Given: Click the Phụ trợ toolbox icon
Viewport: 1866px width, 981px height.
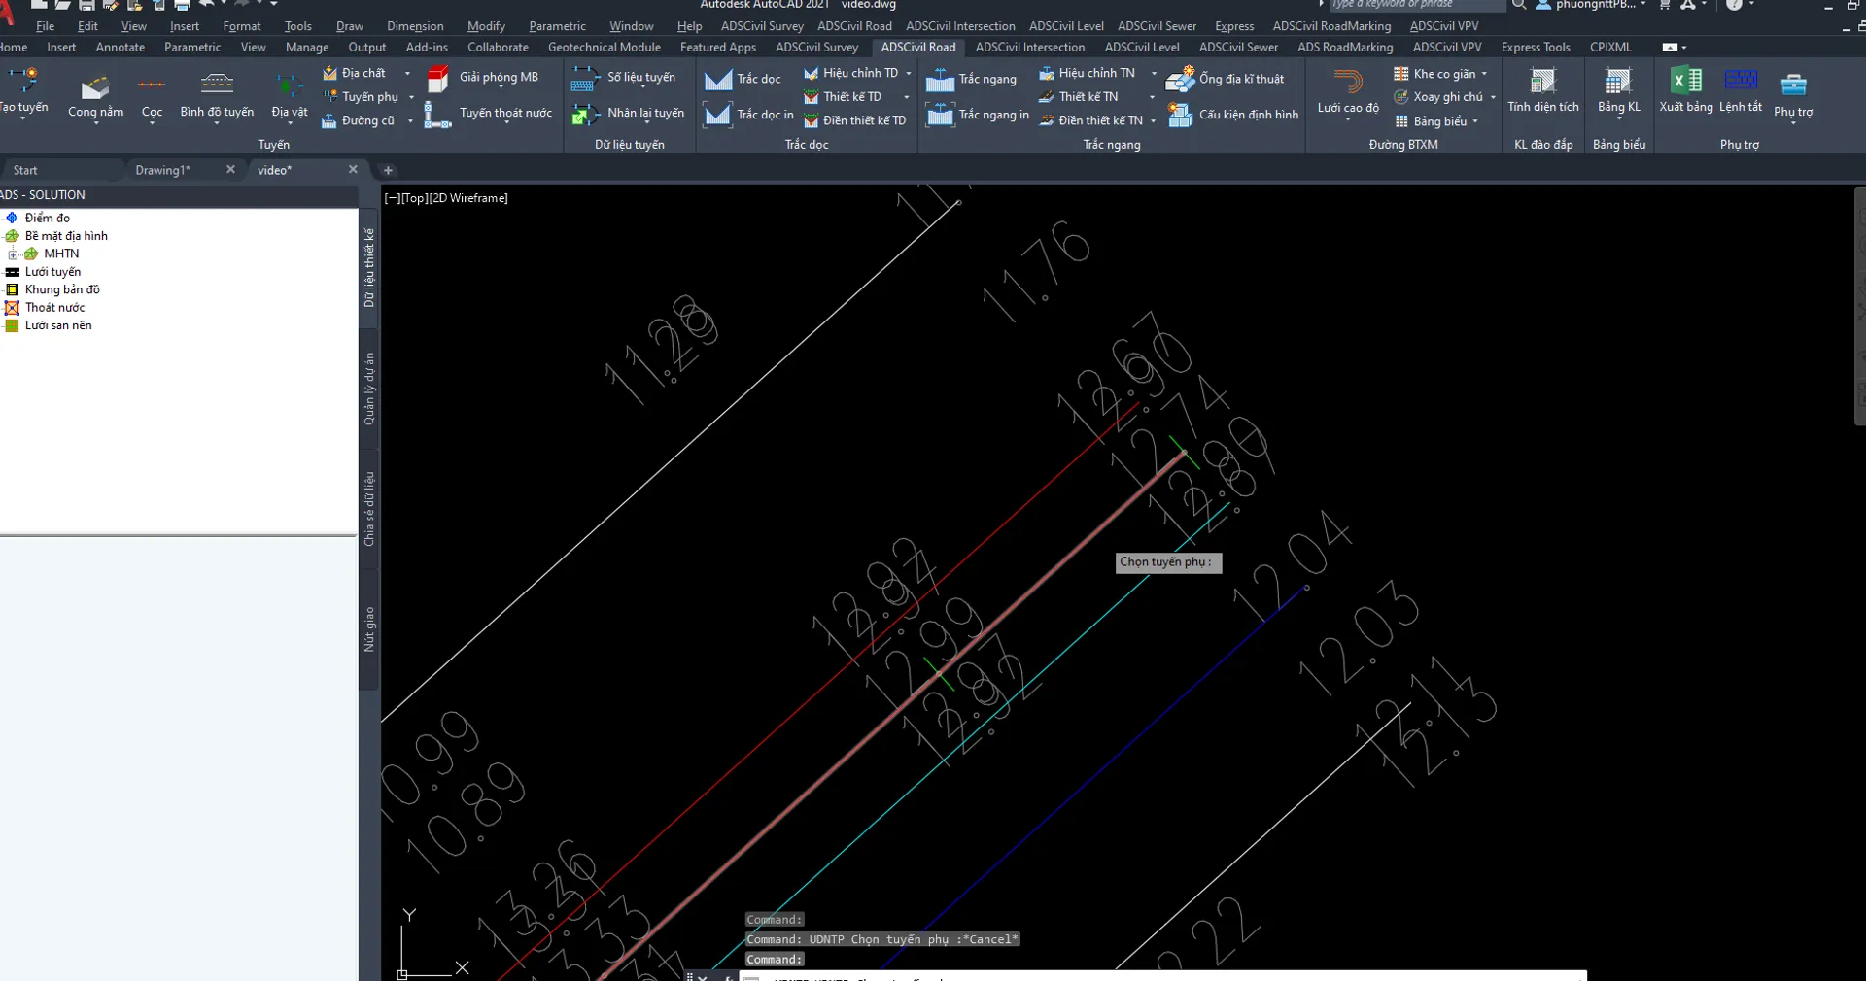Looking at the screenshot, I should pyautogui.click(x=1793, y=85).
